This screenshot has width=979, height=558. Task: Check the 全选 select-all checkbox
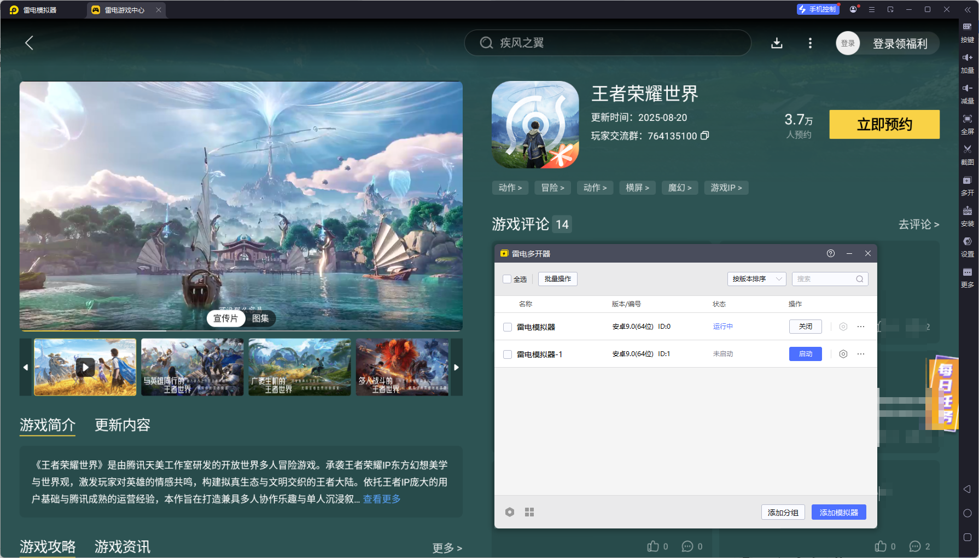[507, 279]
